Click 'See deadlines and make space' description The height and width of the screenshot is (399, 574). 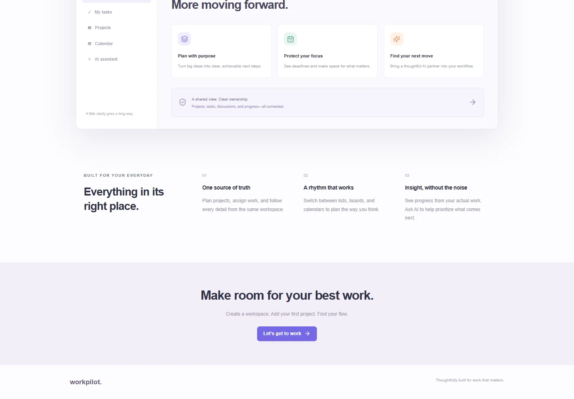(327, 66)
